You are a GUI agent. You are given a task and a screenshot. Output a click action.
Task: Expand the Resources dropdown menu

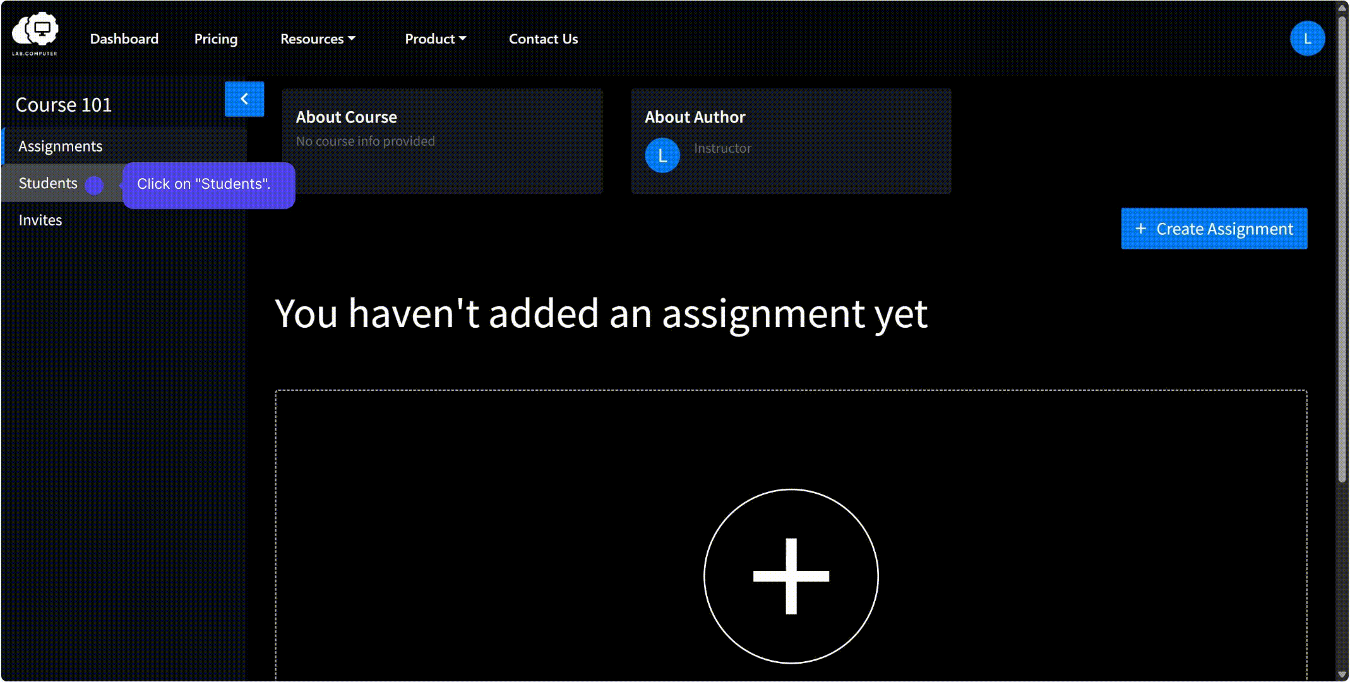click(x=318, y=39)
